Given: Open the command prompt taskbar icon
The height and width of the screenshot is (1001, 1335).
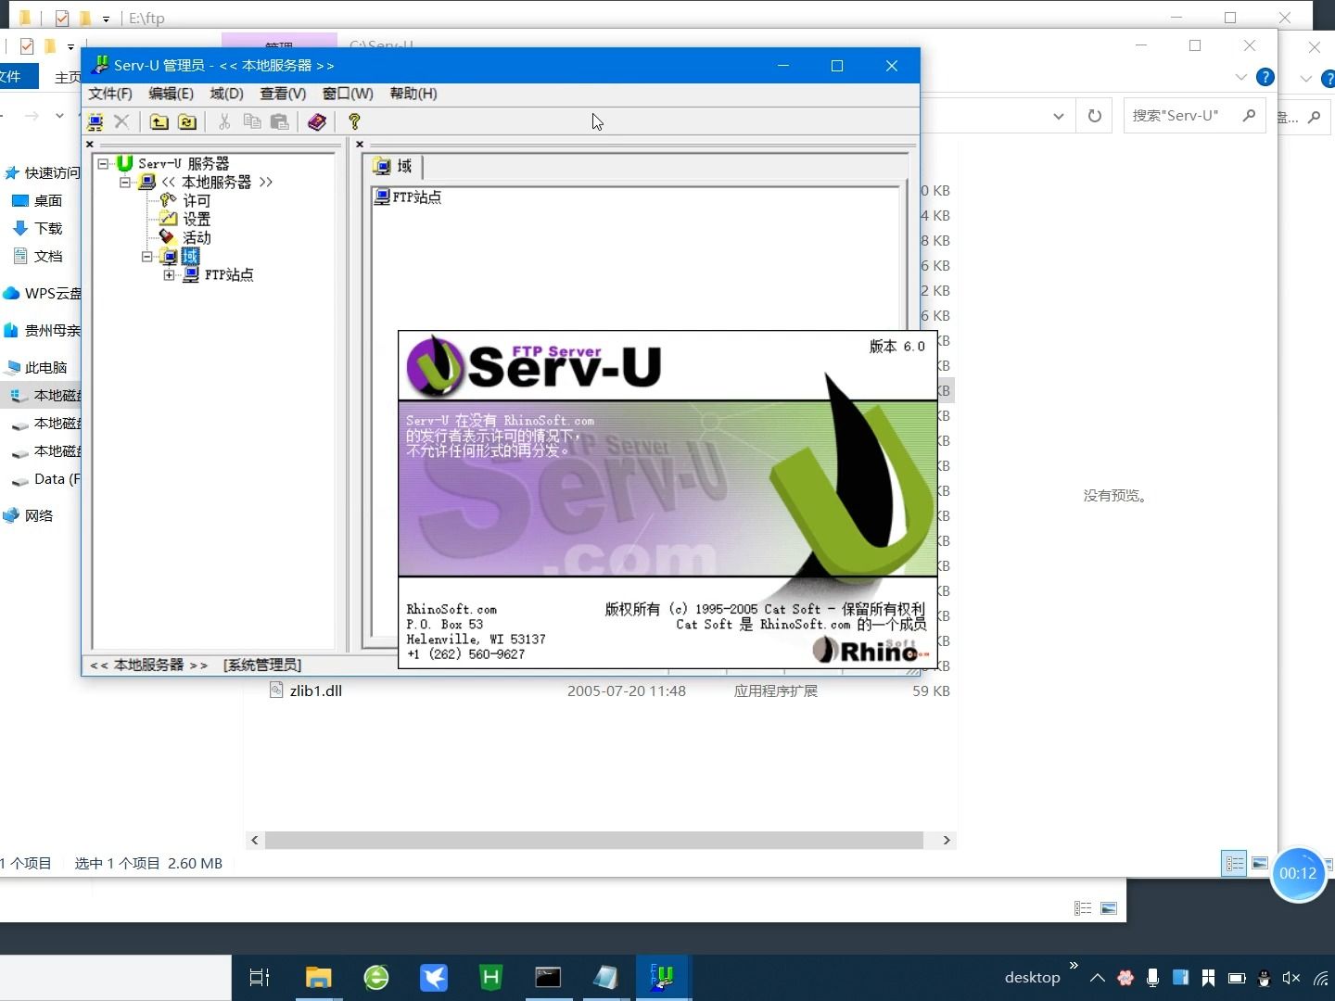Looking at the screenshot, I should click(548, 977).
